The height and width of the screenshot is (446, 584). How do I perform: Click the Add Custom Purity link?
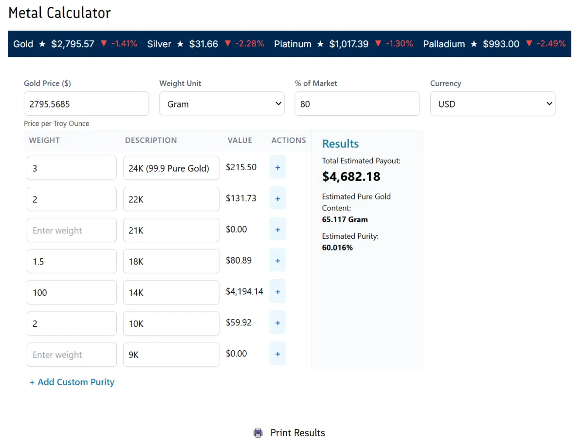click(x=72, y=382)
